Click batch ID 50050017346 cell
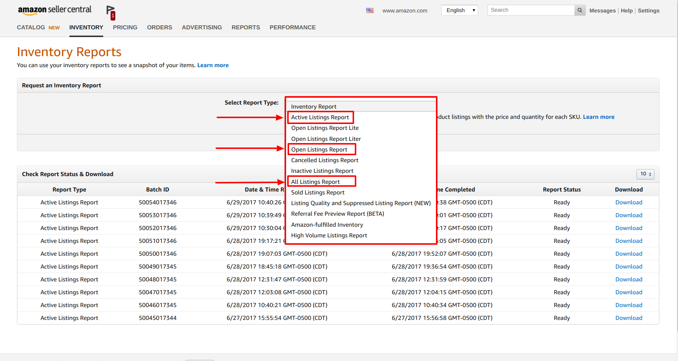The image size is (678, 361). pyautogui.click(x=158, y=254)
